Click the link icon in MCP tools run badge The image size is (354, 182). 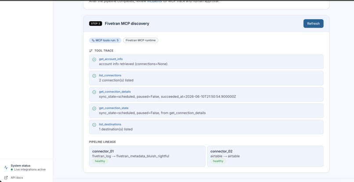coord(93,40)
